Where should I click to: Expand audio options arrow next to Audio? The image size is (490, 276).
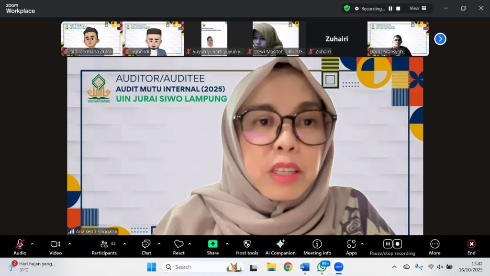pos(32,244)
